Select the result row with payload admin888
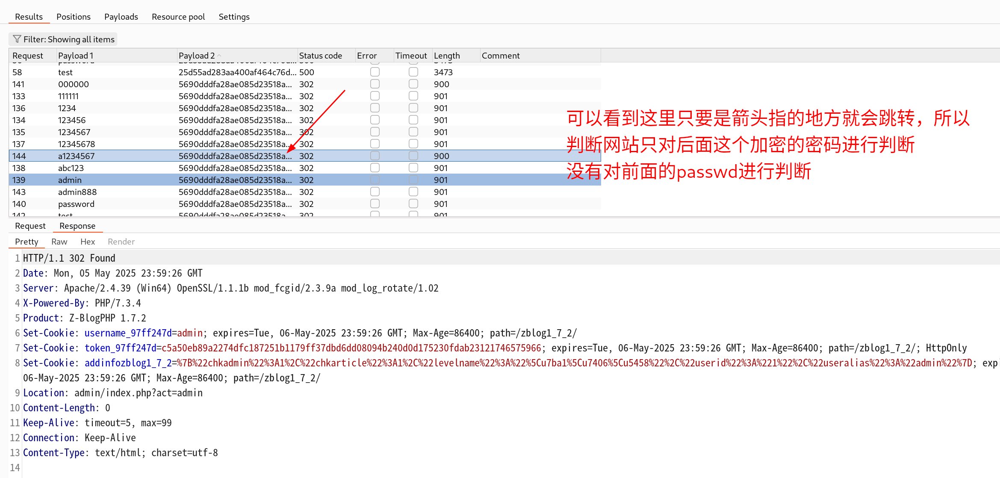Screen dimensions: 1000x478 (x=77, y=192)
